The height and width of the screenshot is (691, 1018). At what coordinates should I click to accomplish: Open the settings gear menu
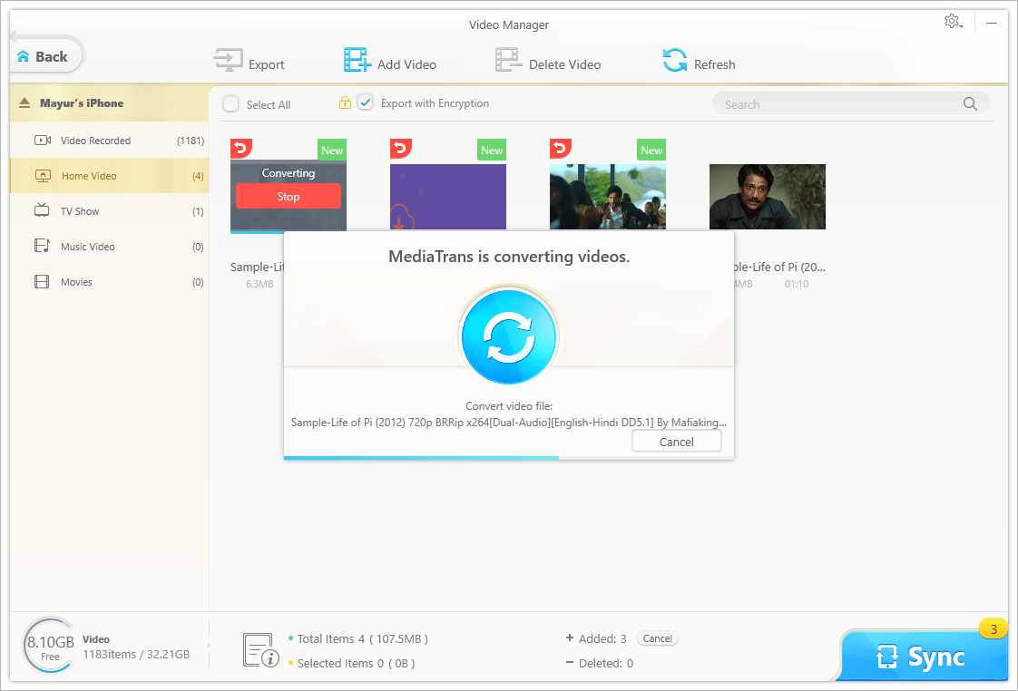pos(953,22)
